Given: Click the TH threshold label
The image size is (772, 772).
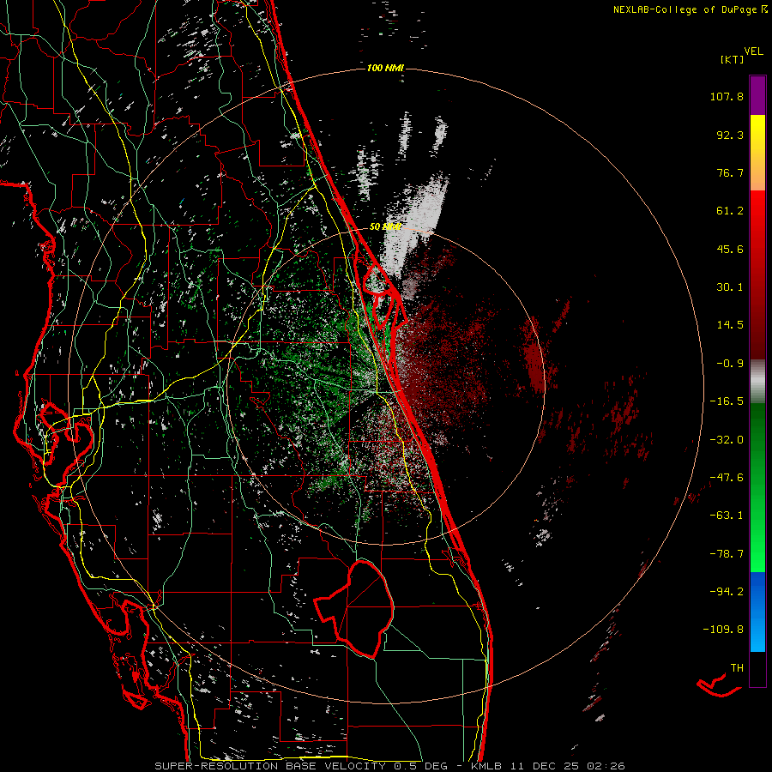Looking at the screenshot, I should coord(737,668).
